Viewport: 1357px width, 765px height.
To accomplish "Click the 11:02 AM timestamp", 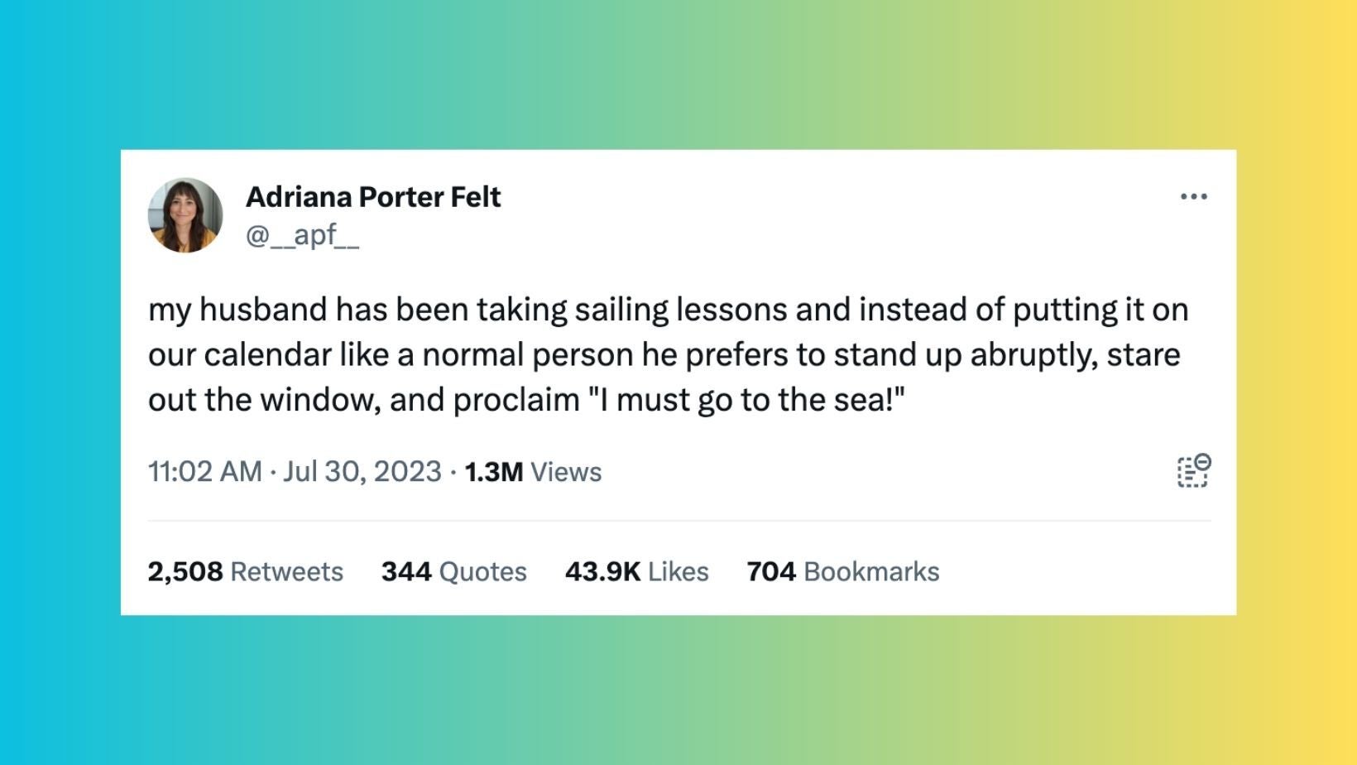I will (x=204, y=472).
